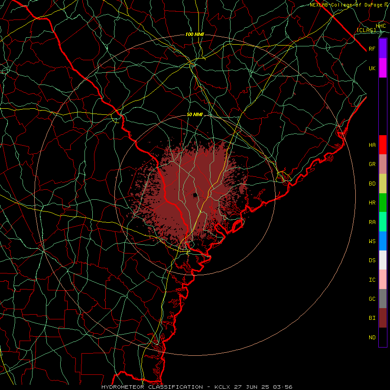
Task: Click the RA legend label
Action: [372, 222]
